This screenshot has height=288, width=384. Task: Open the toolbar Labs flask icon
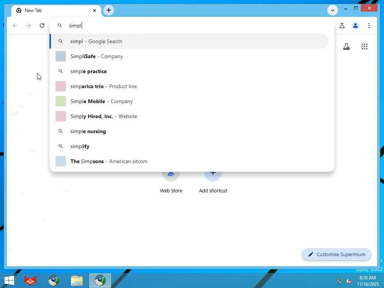pos(342,25)
